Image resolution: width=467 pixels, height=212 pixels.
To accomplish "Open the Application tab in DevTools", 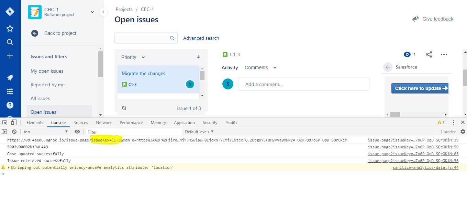I will [184, 122].
